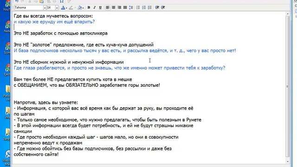The width and height of the screenshot is (297, 167).
Task: Apply bulleted list
Action: click(x=138, y=7)
